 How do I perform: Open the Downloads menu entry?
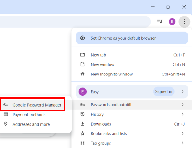(x=132, y=124)
